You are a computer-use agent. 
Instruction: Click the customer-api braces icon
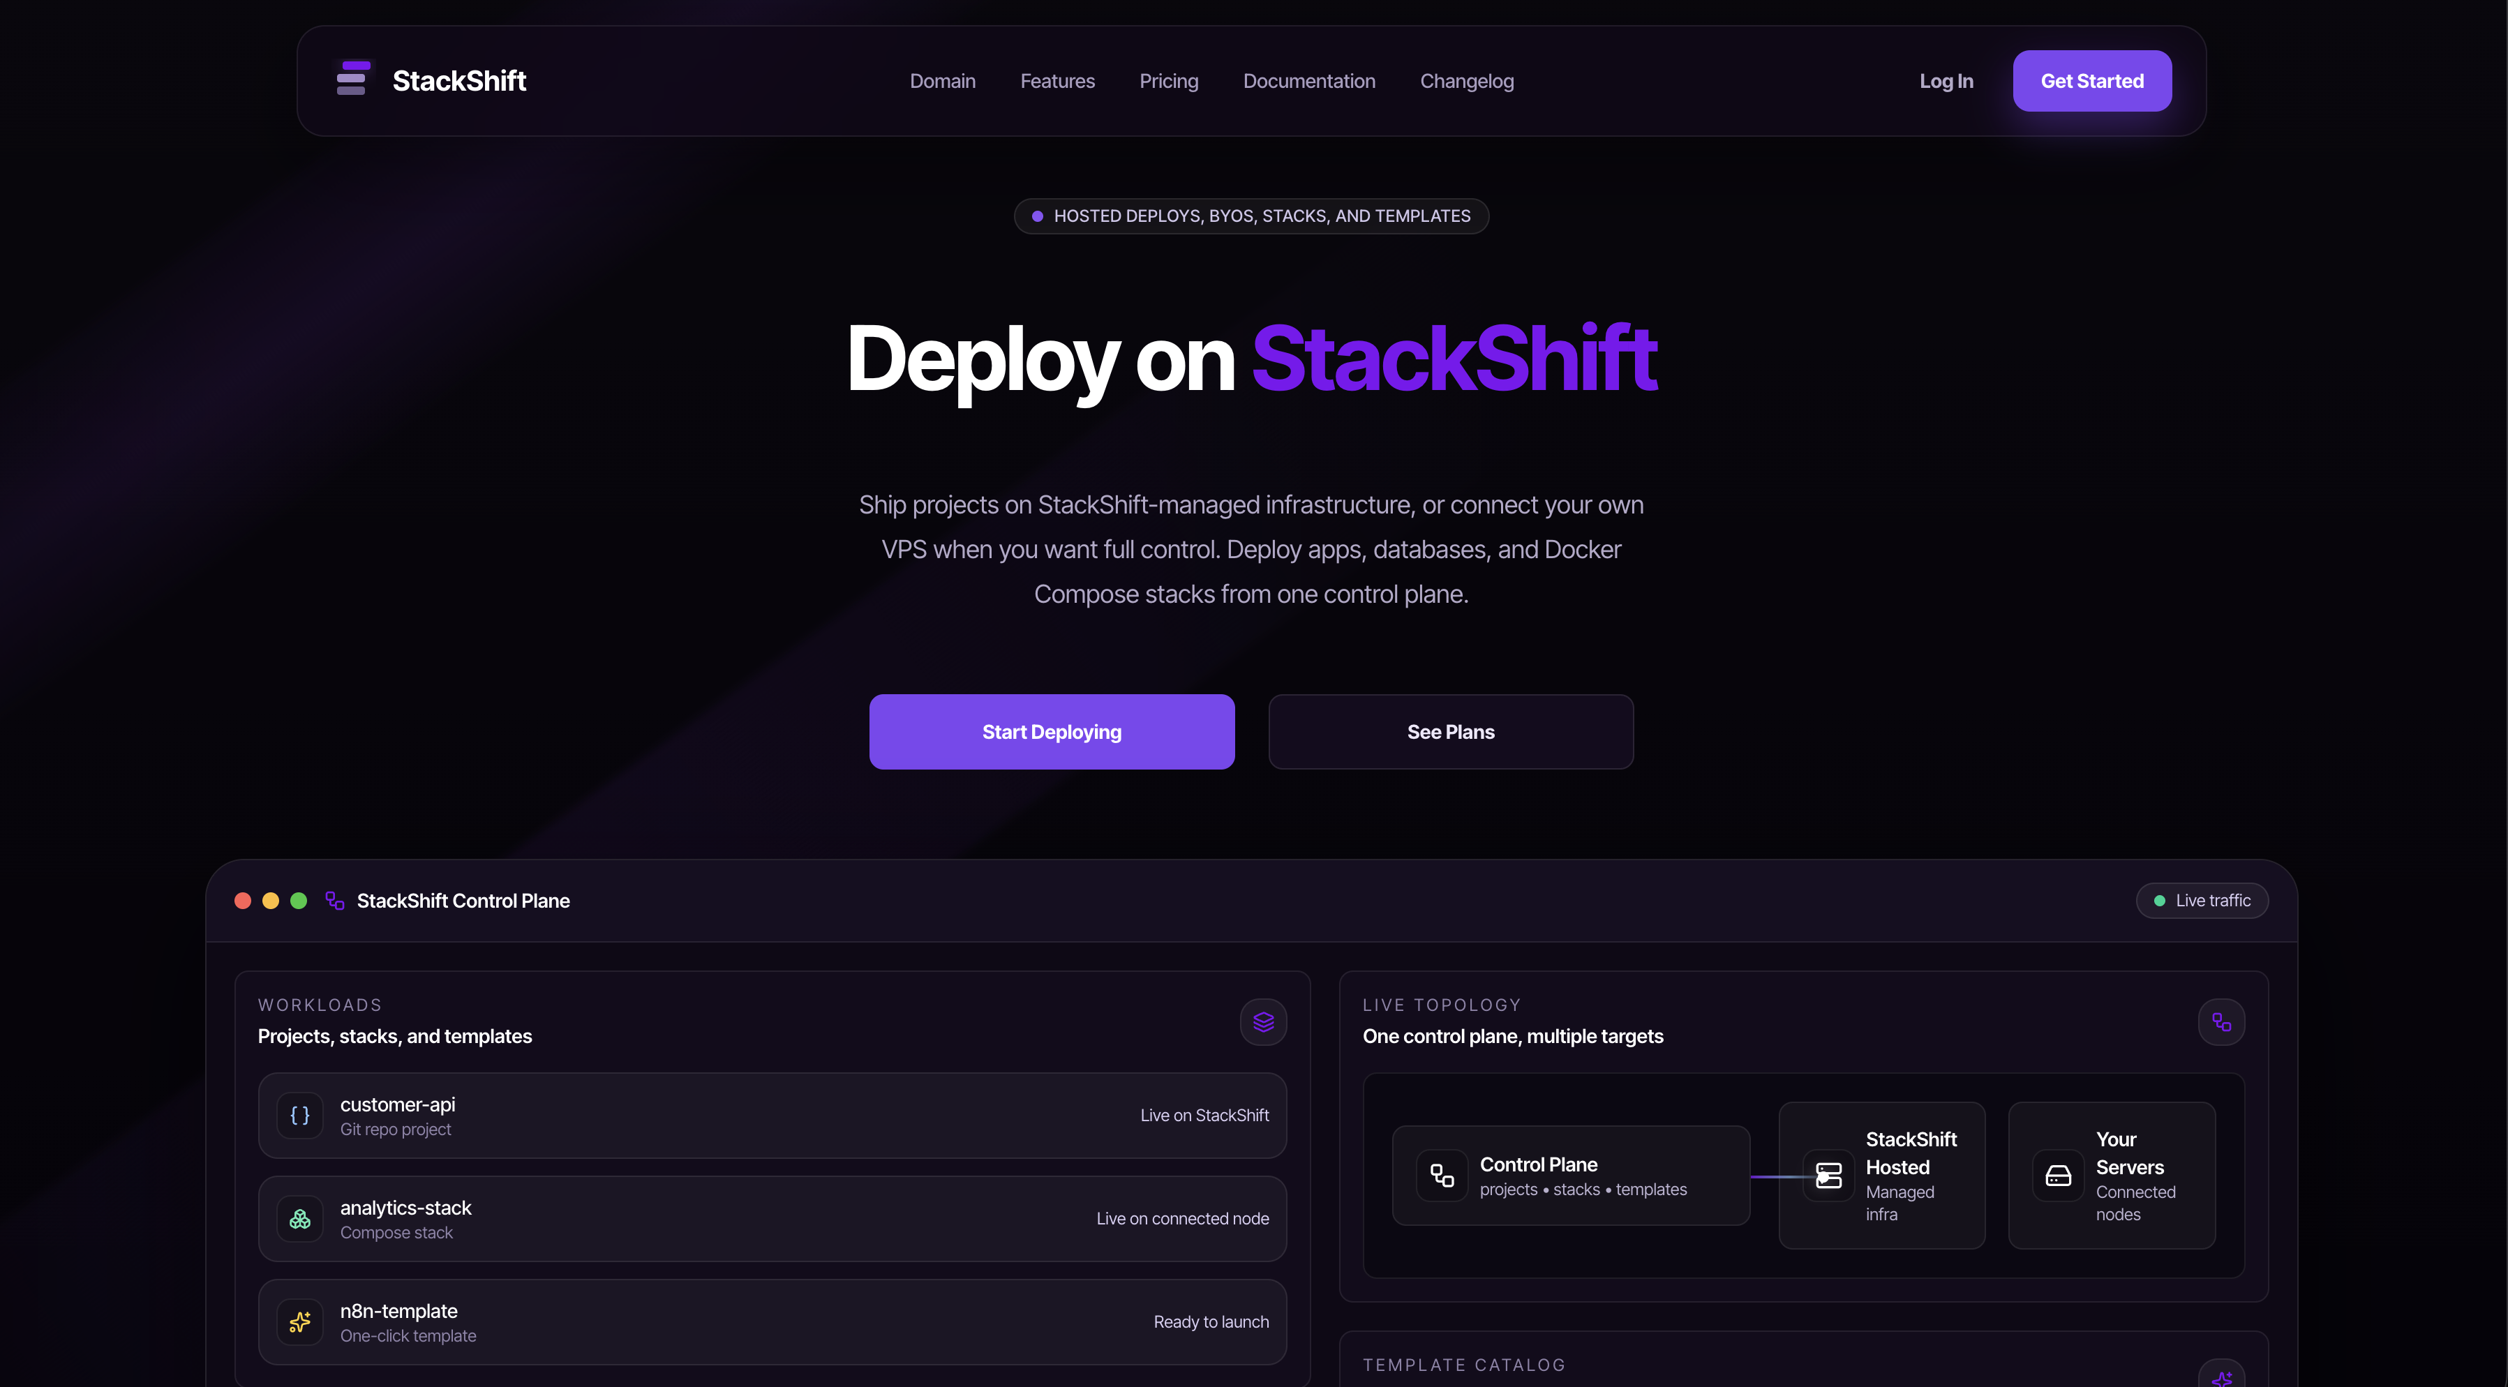[300, 1114]
